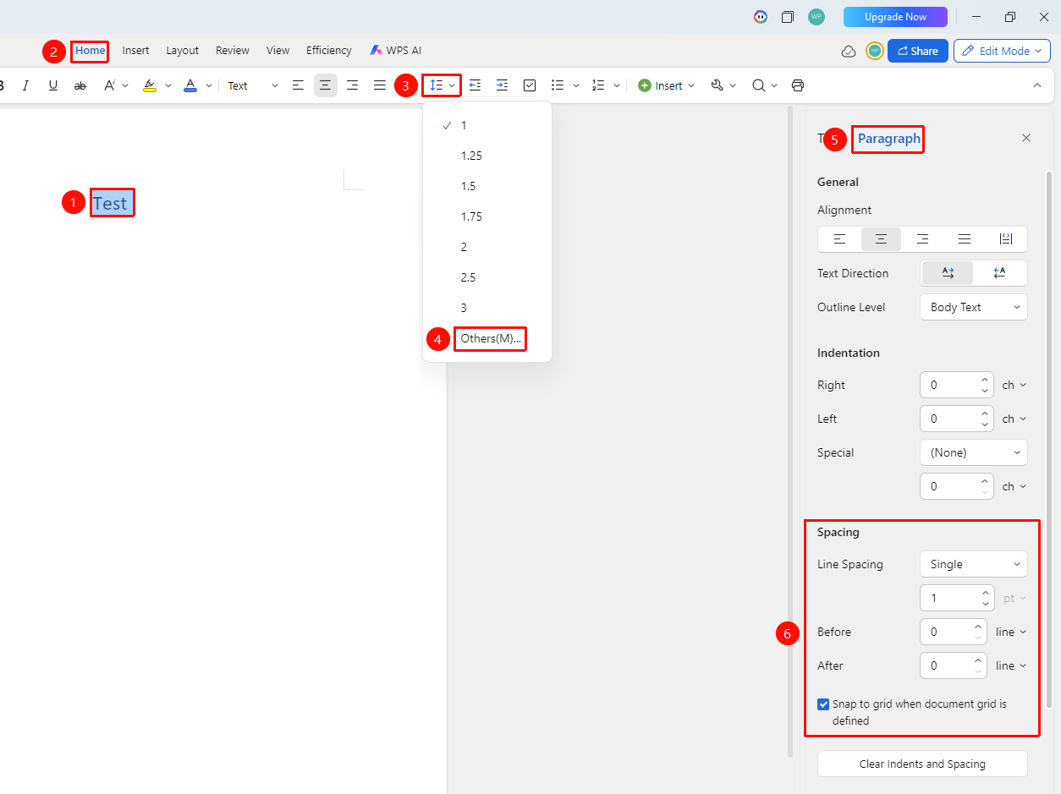Viewport: 1061px width, 794px height.
Task: Click the line spacing toolbar icon
Action: coord(437,85)
